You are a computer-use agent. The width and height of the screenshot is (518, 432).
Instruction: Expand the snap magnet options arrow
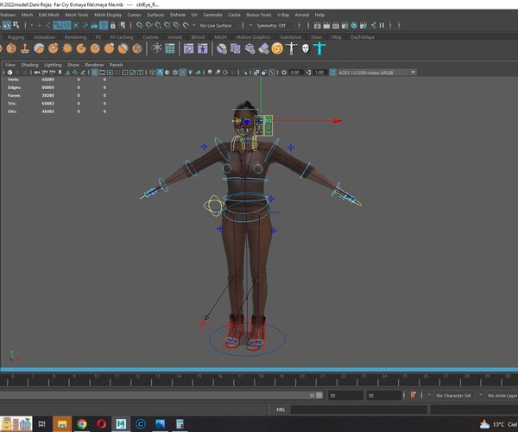coord(194,25)
